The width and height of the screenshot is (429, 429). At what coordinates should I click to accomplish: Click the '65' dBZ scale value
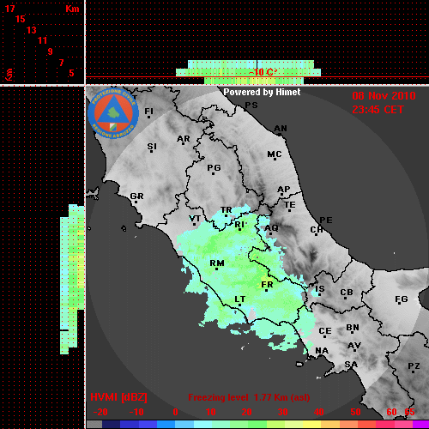click(x=409, y=412)
